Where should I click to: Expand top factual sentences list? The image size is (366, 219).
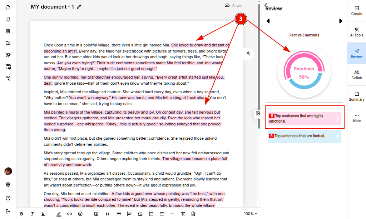304,136
